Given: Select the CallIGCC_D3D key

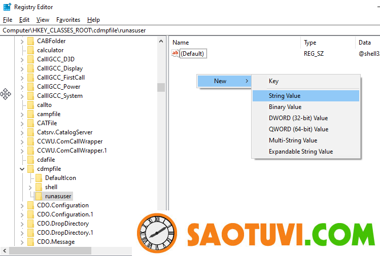Looking at the screenshot, I should [56, 59].
